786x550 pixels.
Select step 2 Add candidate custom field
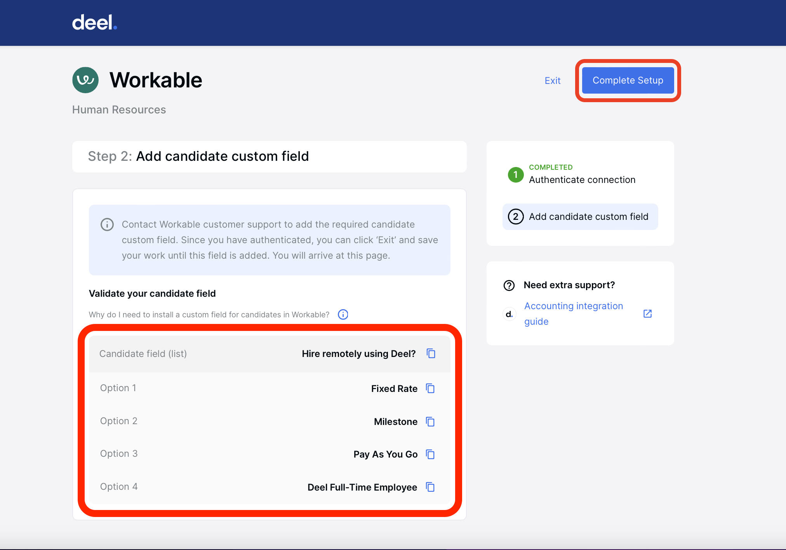[580, 216]
